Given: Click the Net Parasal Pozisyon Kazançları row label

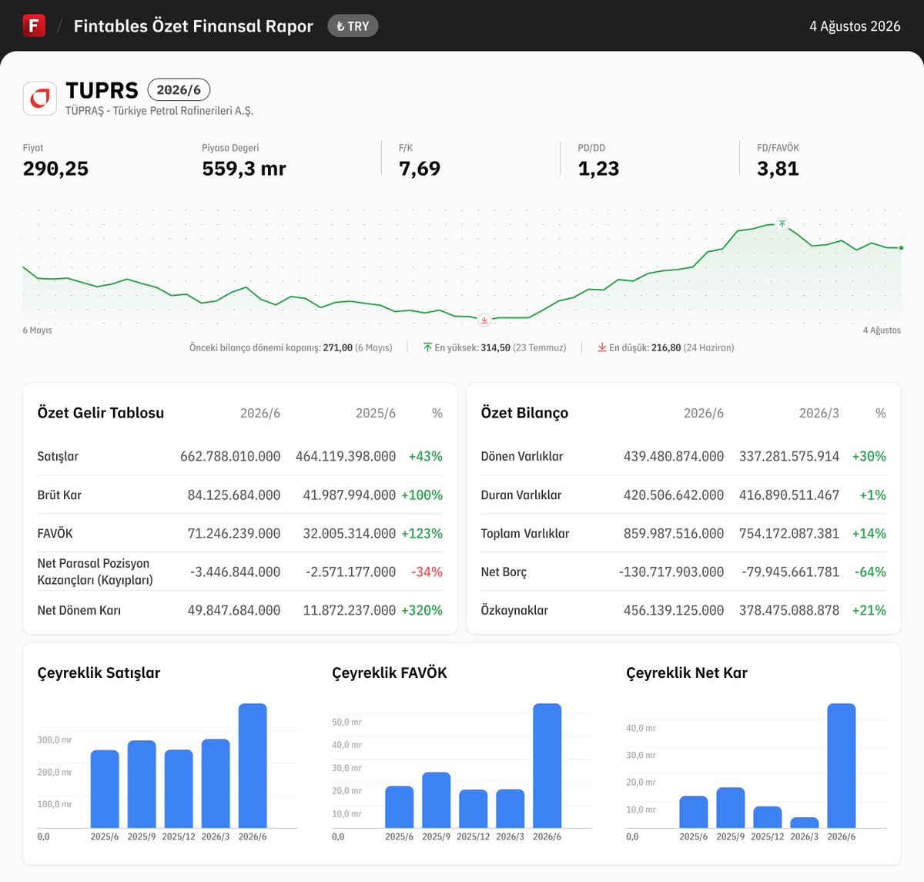Looking at the screenshot, I should pos(95,572).
